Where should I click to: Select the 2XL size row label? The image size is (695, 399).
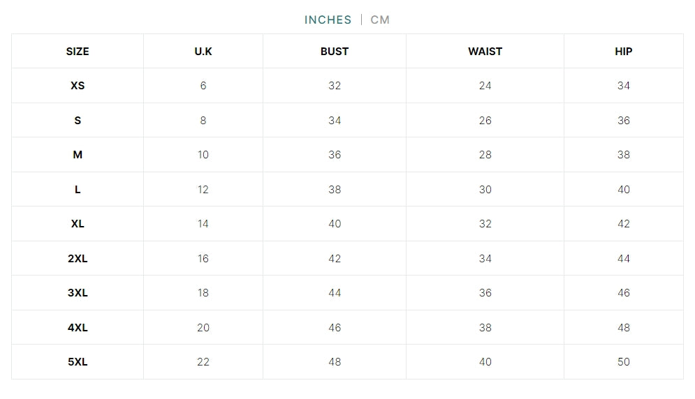pyautogui.click(x=78, y=259)
